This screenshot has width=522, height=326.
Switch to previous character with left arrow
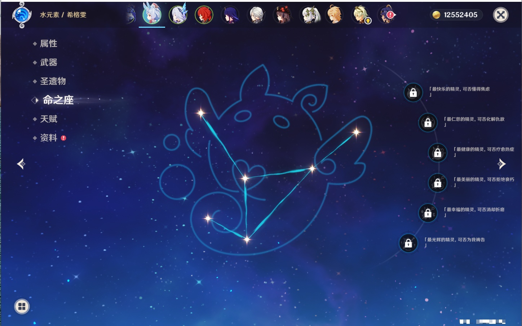click(21, 164)
